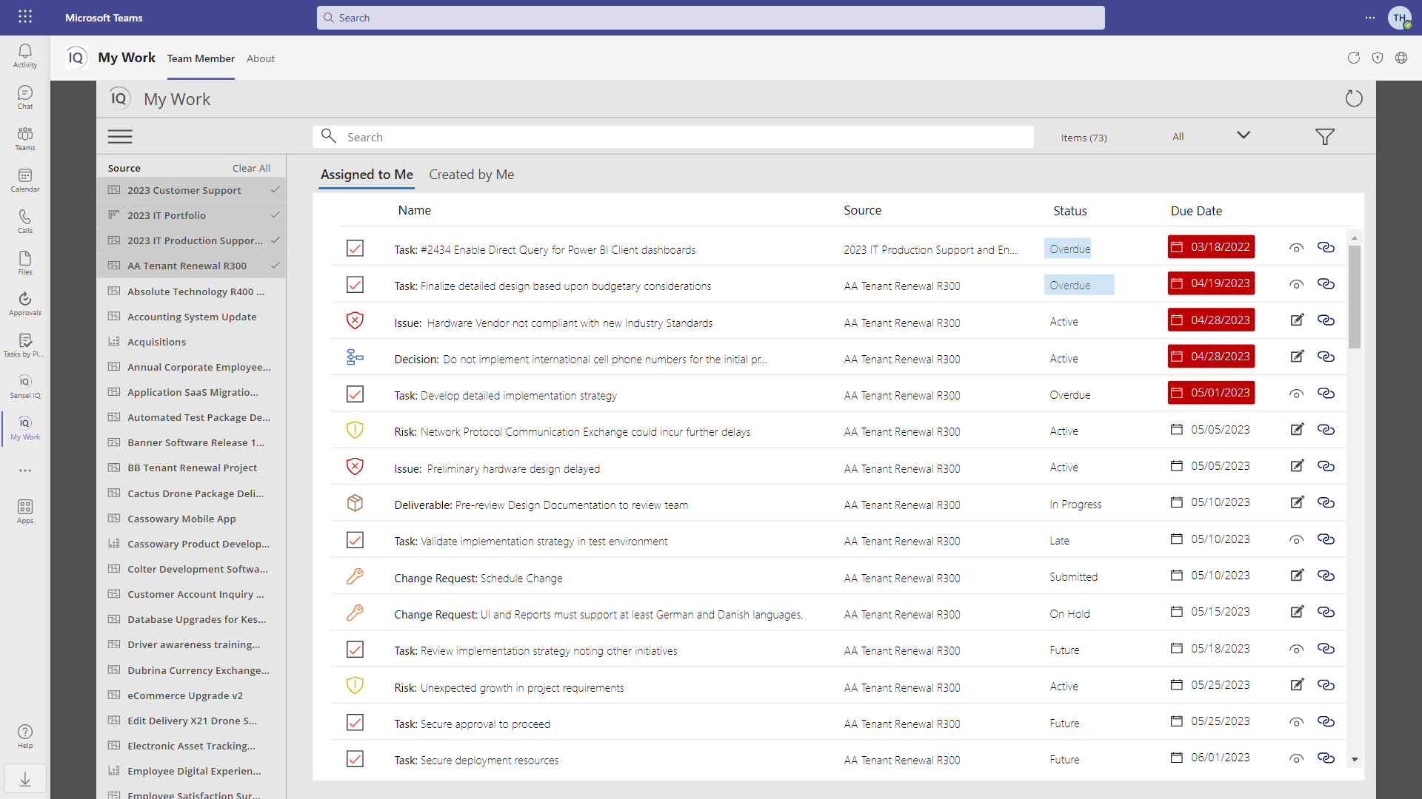Image resolution: width=1422 pixels, height=799 pixels.
Task: Open the Apps store icon
Action: [25, 511]
